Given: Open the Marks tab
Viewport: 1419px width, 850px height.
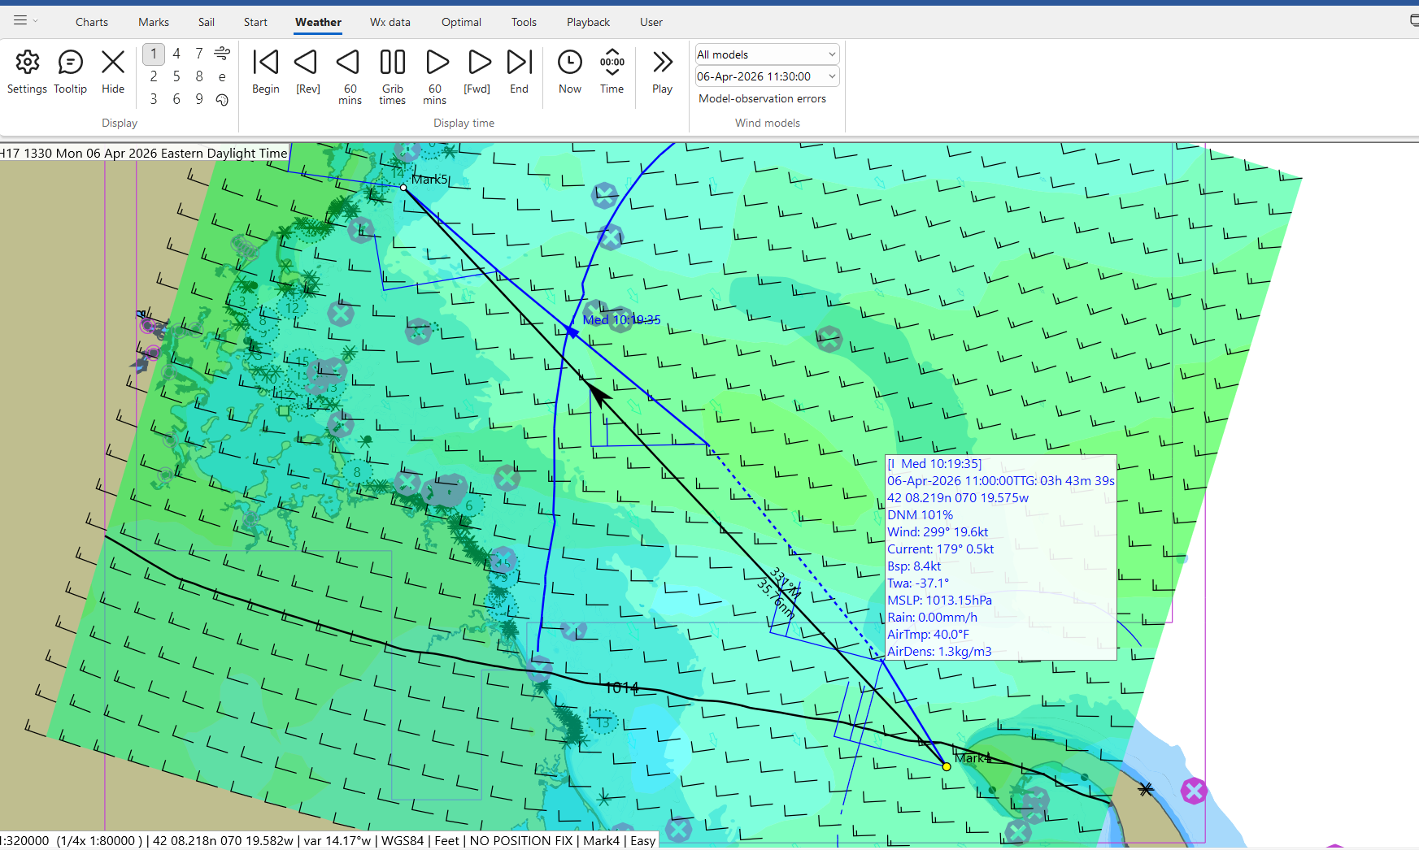Looking at the screenshot, I should tap(154, 22).
